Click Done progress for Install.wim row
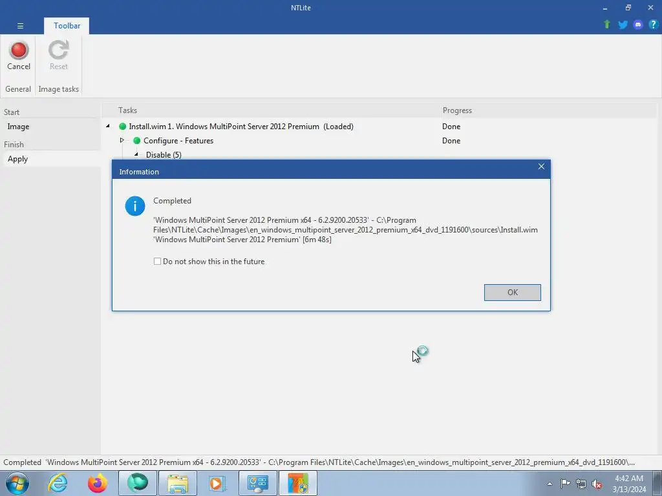 pos(451,127)
